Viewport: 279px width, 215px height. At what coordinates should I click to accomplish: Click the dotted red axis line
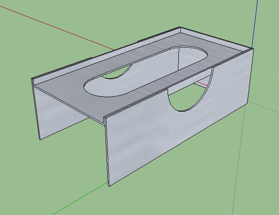point(265,107)
